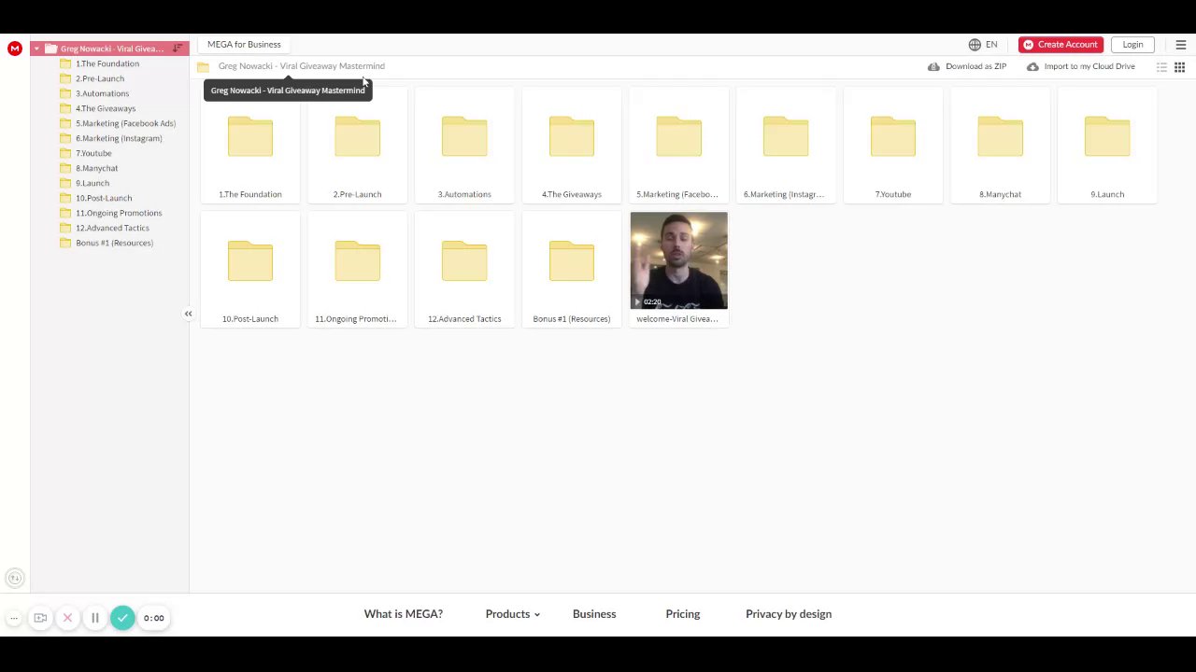The width and height of the screenshot is (1196, 672).
Task: Open Pricing footer menu item
Action: tap(683, 614)
